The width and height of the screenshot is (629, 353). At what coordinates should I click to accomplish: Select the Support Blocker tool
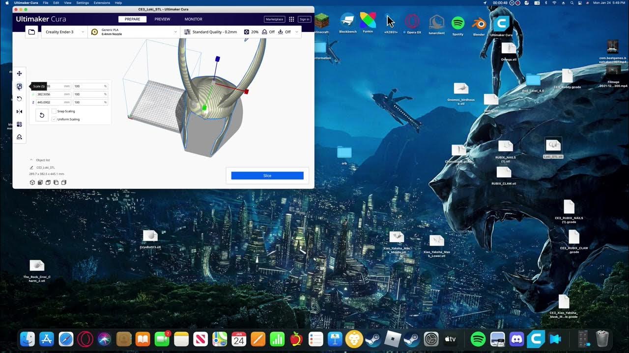point(19,137)
